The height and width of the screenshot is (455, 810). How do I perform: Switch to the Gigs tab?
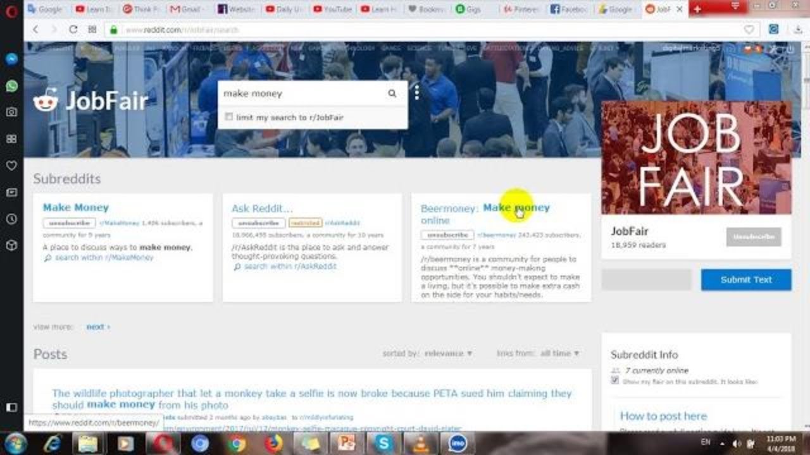click(473, 9)
